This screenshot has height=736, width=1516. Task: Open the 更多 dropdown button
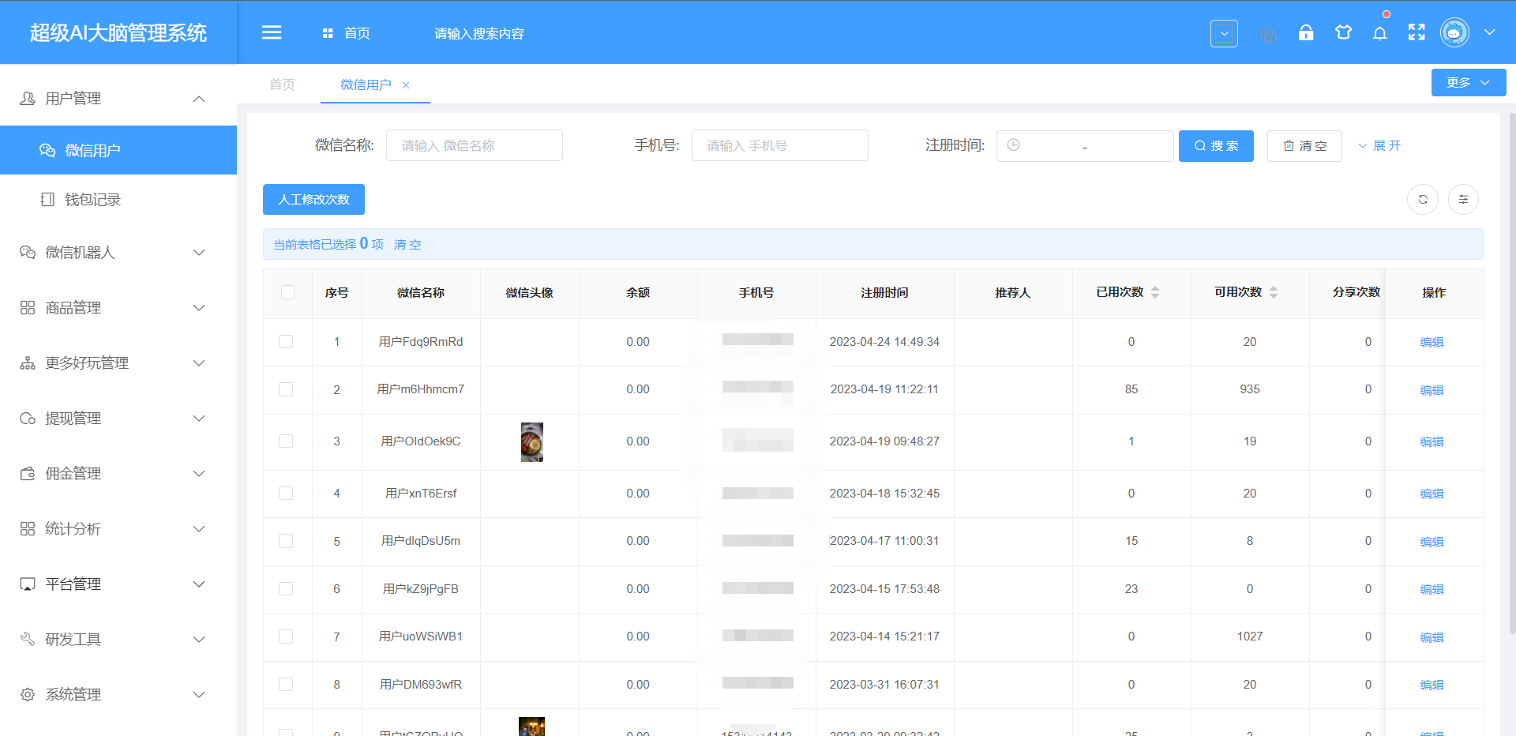tap(1468, 83)
